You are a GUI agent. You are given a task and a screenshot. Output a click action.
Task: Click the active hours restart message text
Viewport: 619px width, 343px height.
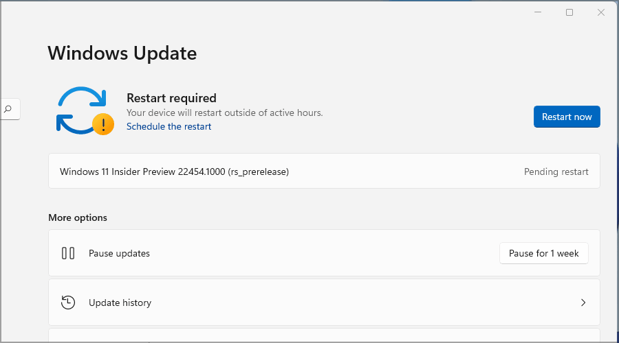pyautogui.click(x=224, y=113)
